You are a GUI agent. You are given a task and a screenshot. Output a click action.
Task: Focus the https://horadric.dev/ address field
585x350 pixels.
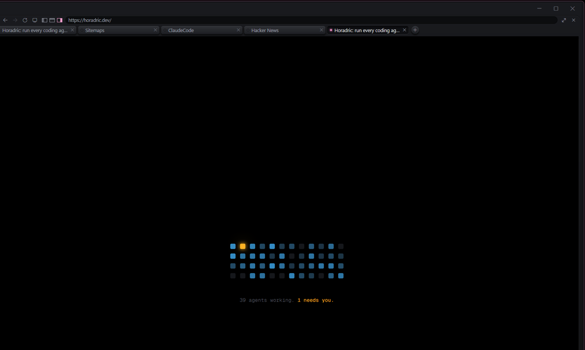point(311,20)
